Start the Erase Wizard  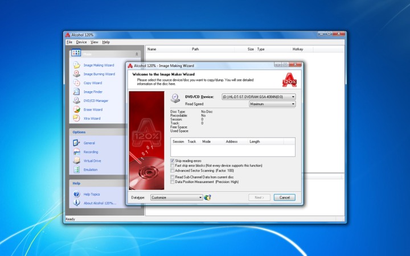pos(76,110)
